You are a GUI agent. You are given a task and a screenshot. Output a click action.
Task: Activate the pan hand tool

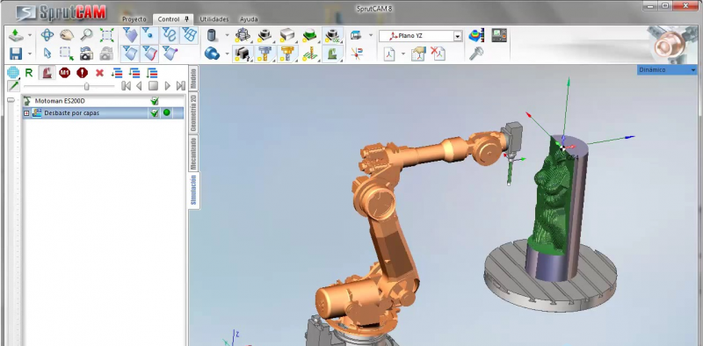pos(67,35)
